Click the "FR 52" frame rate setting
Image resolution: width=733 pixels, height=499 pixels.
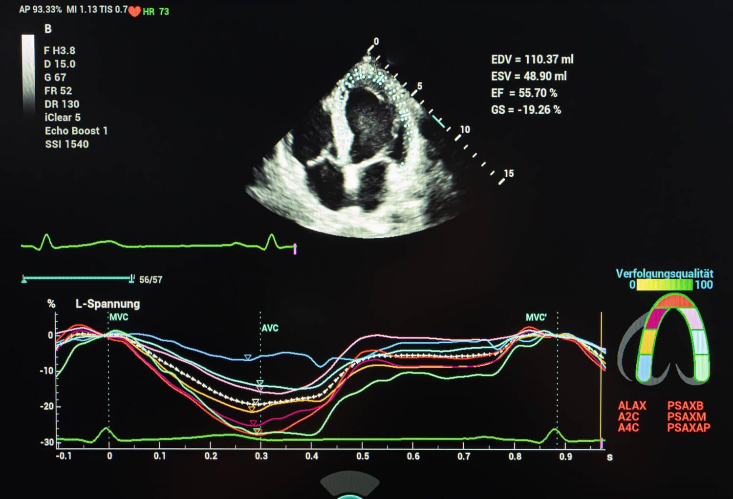point(58,91)
